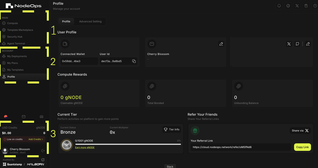This screenshot has width=318, height=168.
Task: Click the NodeOps logo
Action: pyautogui.click(x=23, y=6)
